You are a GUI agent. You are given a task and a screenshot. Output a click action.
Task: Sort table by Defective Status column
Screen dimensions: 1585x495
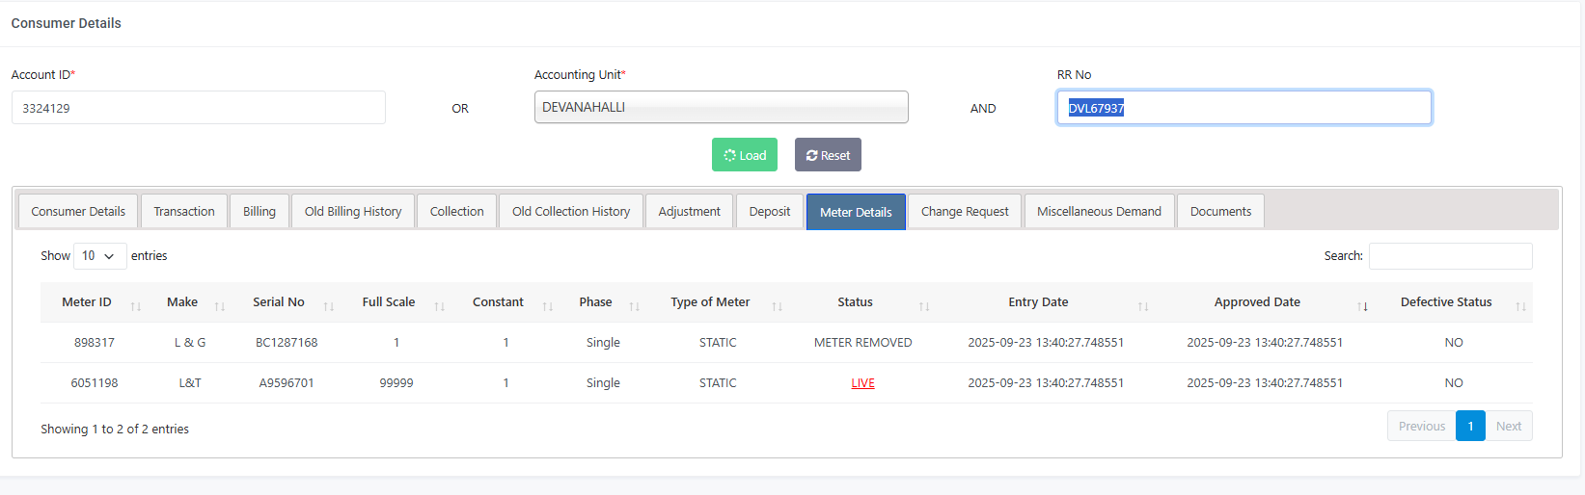[x=1446, y=302]
